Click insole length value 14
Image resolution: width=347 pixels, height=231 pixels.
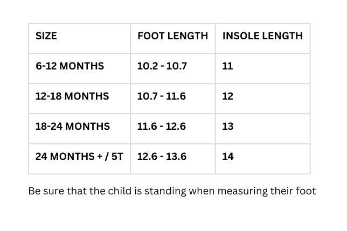[227, 157]
